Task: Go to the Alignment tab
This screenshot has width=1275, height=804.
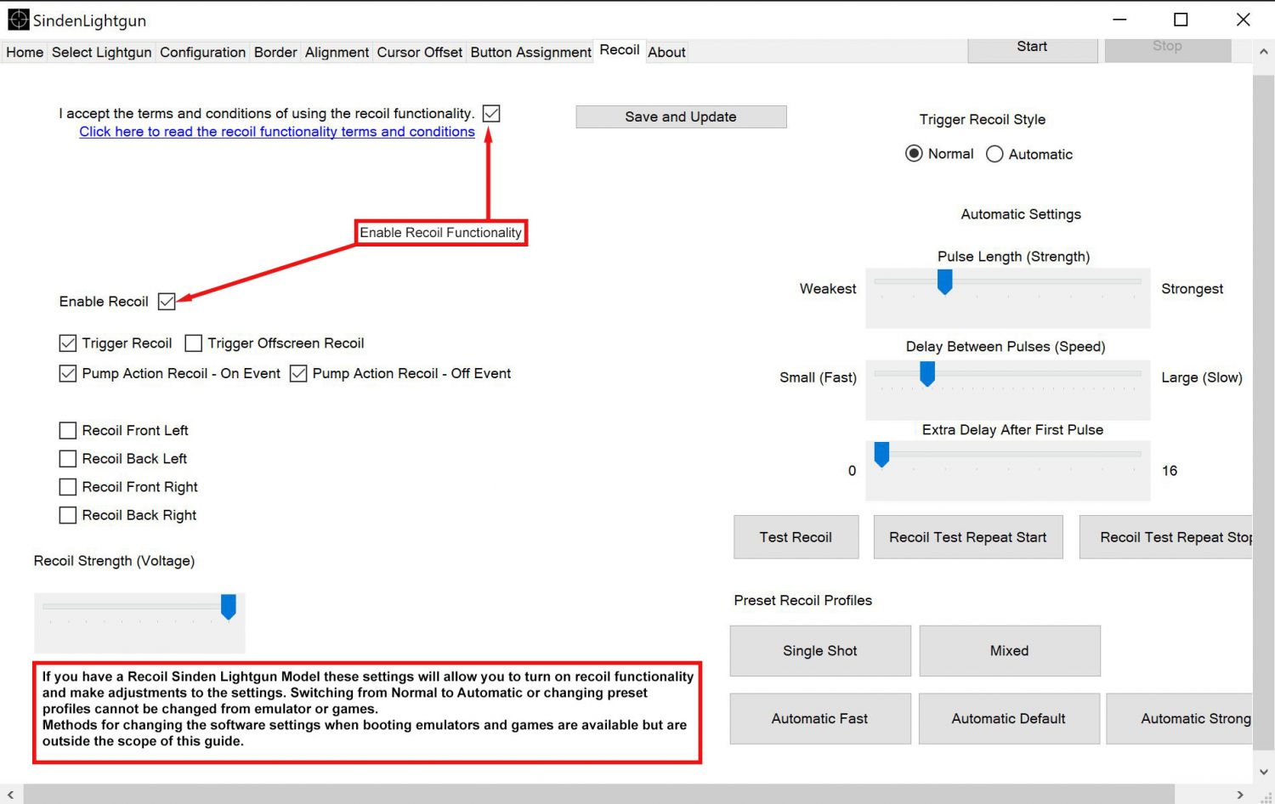Action: point(337,52)
